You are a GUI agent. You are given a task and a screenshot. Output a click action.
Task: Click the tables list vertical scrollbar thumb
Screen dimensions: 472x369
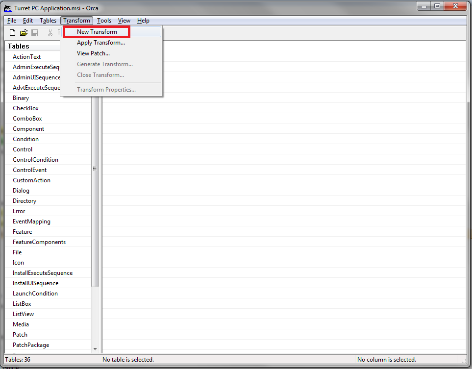pos(95,169)
